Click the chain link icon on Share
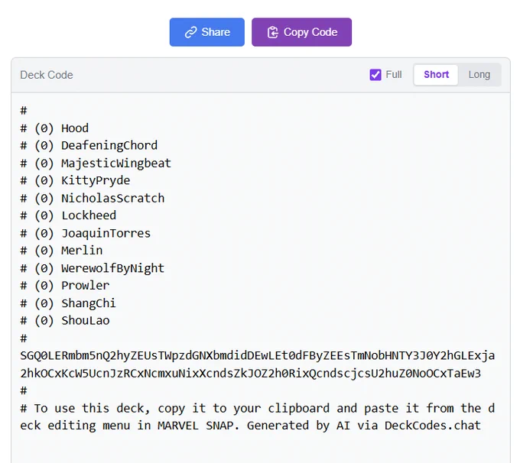Image resolution: width=520 pixels, height=463 pixels. [191, 33]
